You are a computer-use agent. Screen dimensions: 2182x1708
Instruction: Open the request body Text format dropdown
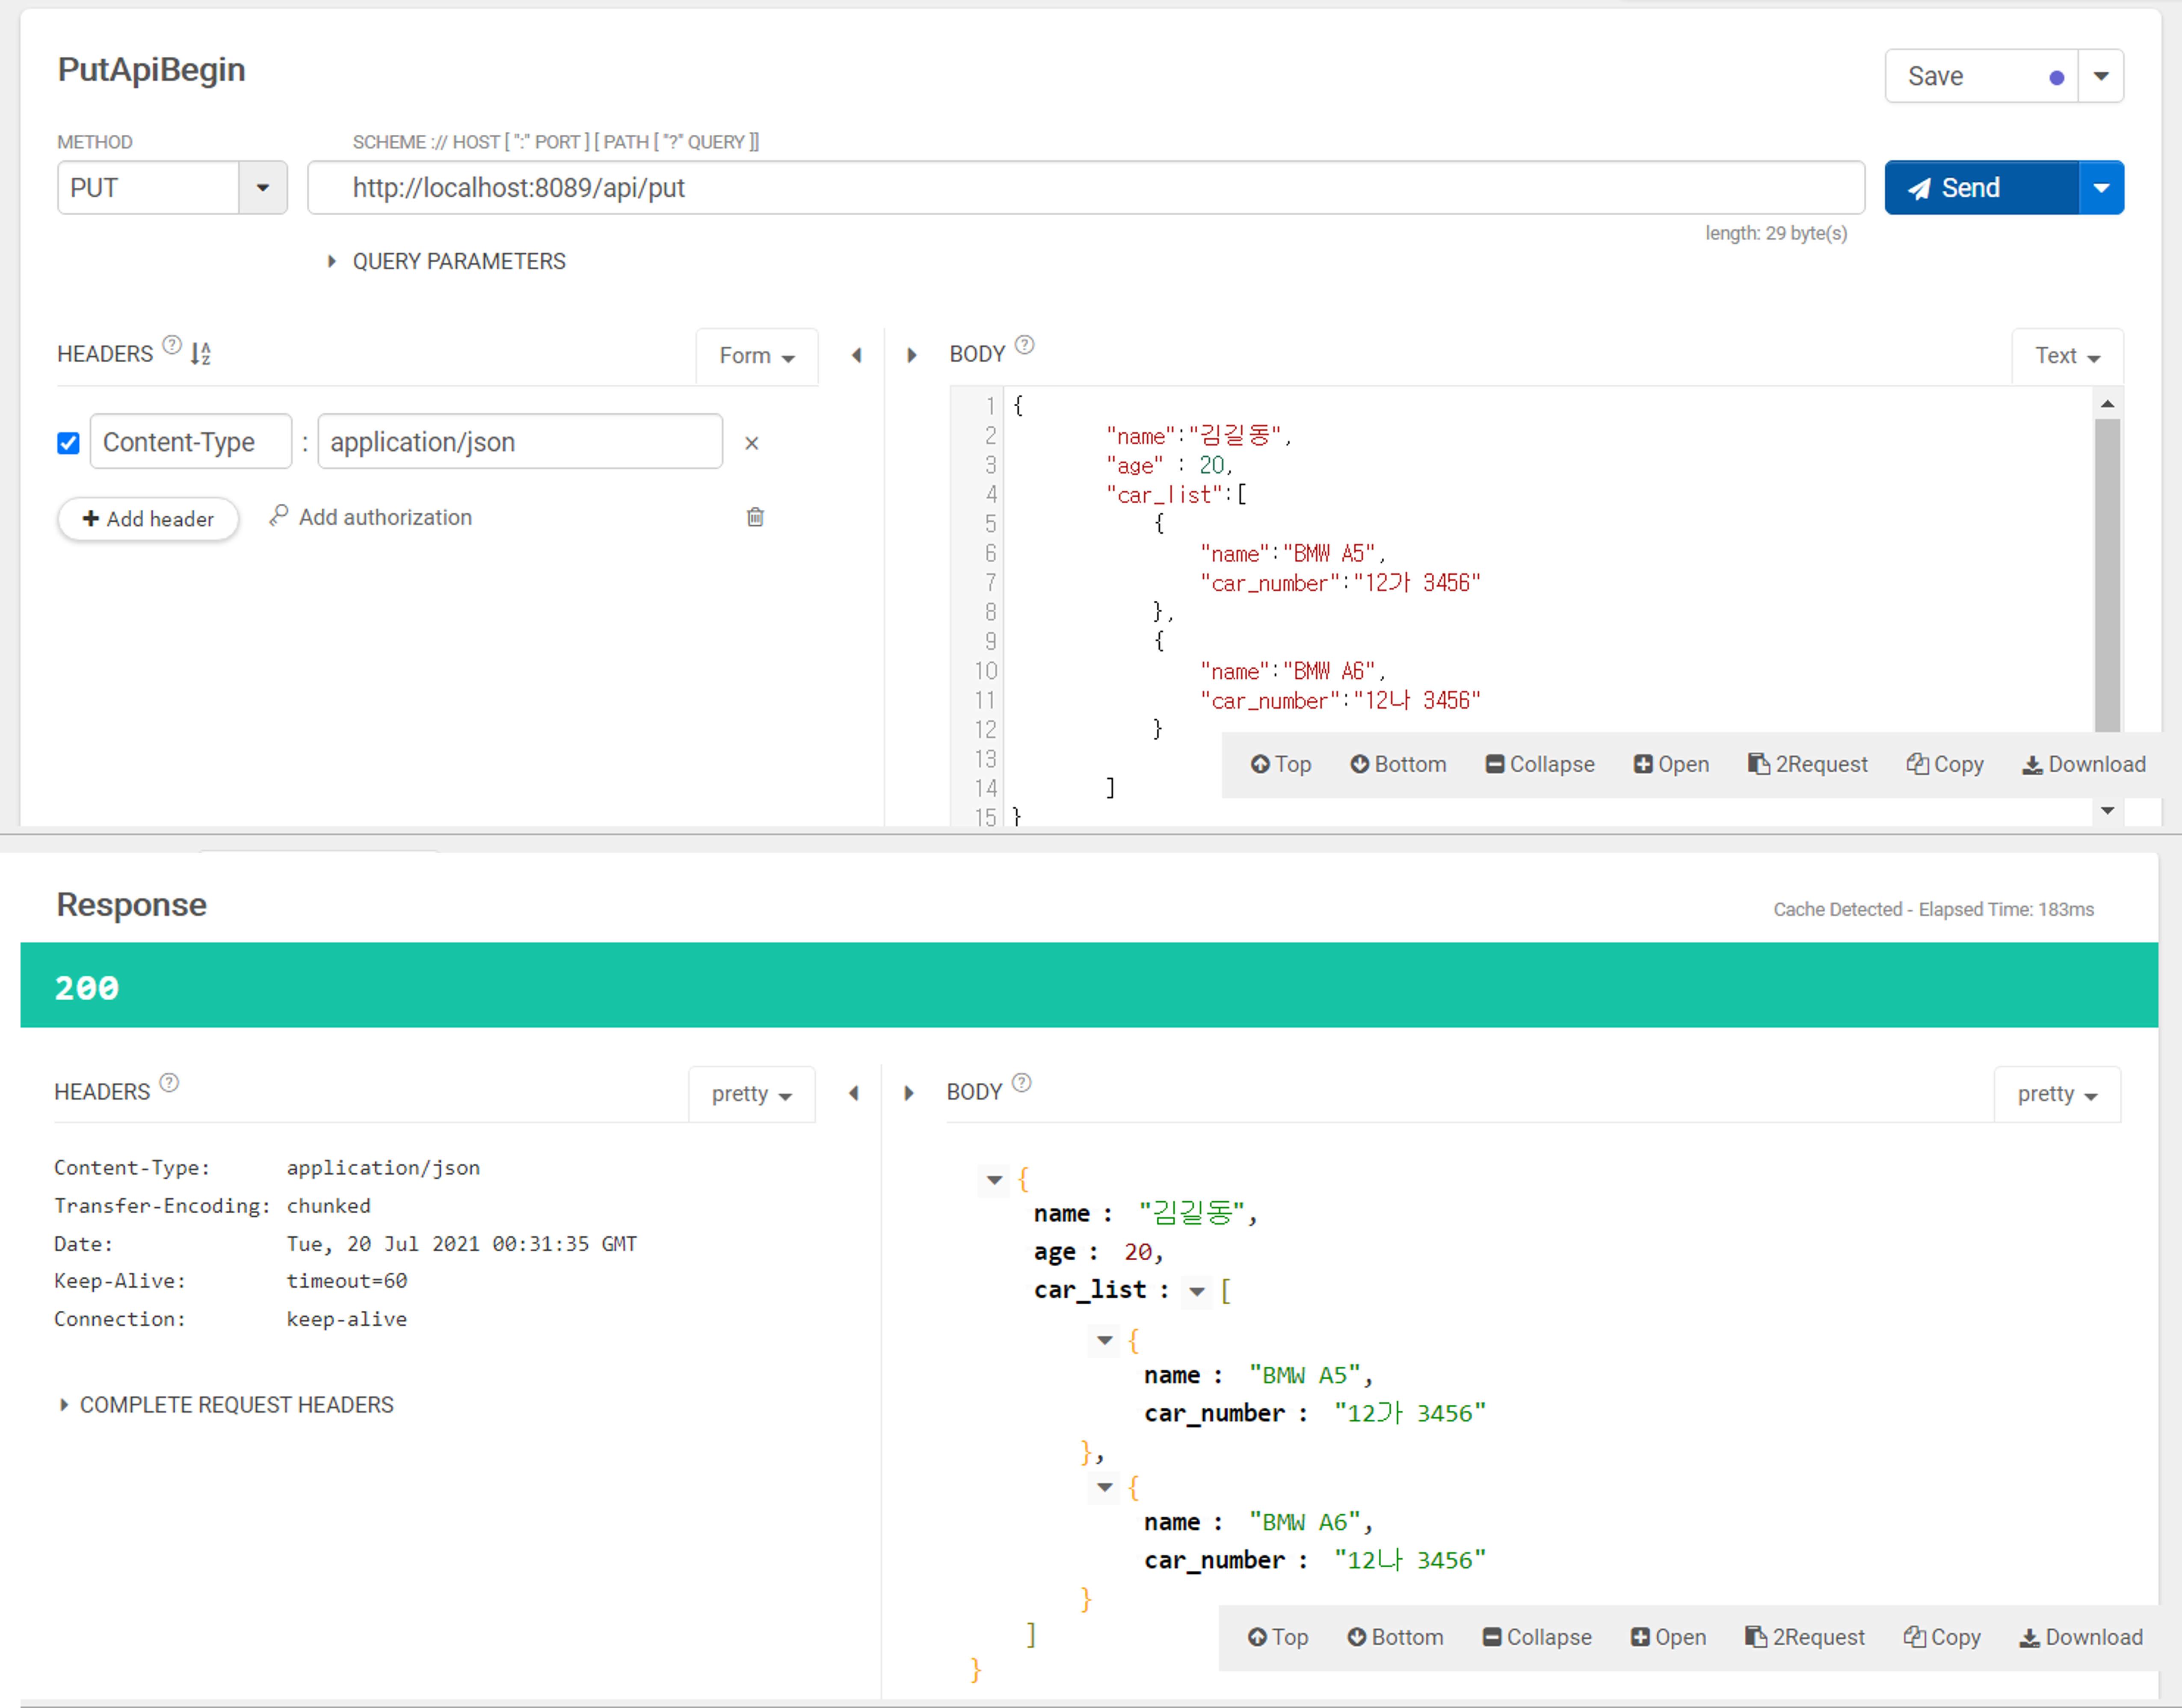pos(2067,356)
